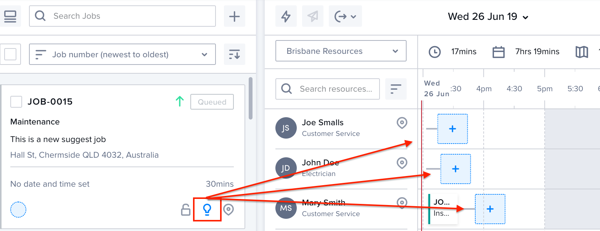Click the green priority arrow on JOB-0015

click(180, 101)
